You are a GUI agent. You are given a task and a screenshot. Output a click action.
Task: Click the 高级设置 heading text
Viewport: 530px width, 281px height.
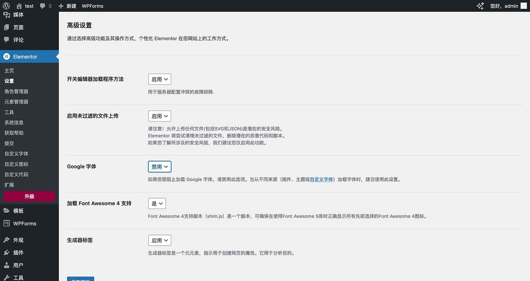click(x=79, y=25)
